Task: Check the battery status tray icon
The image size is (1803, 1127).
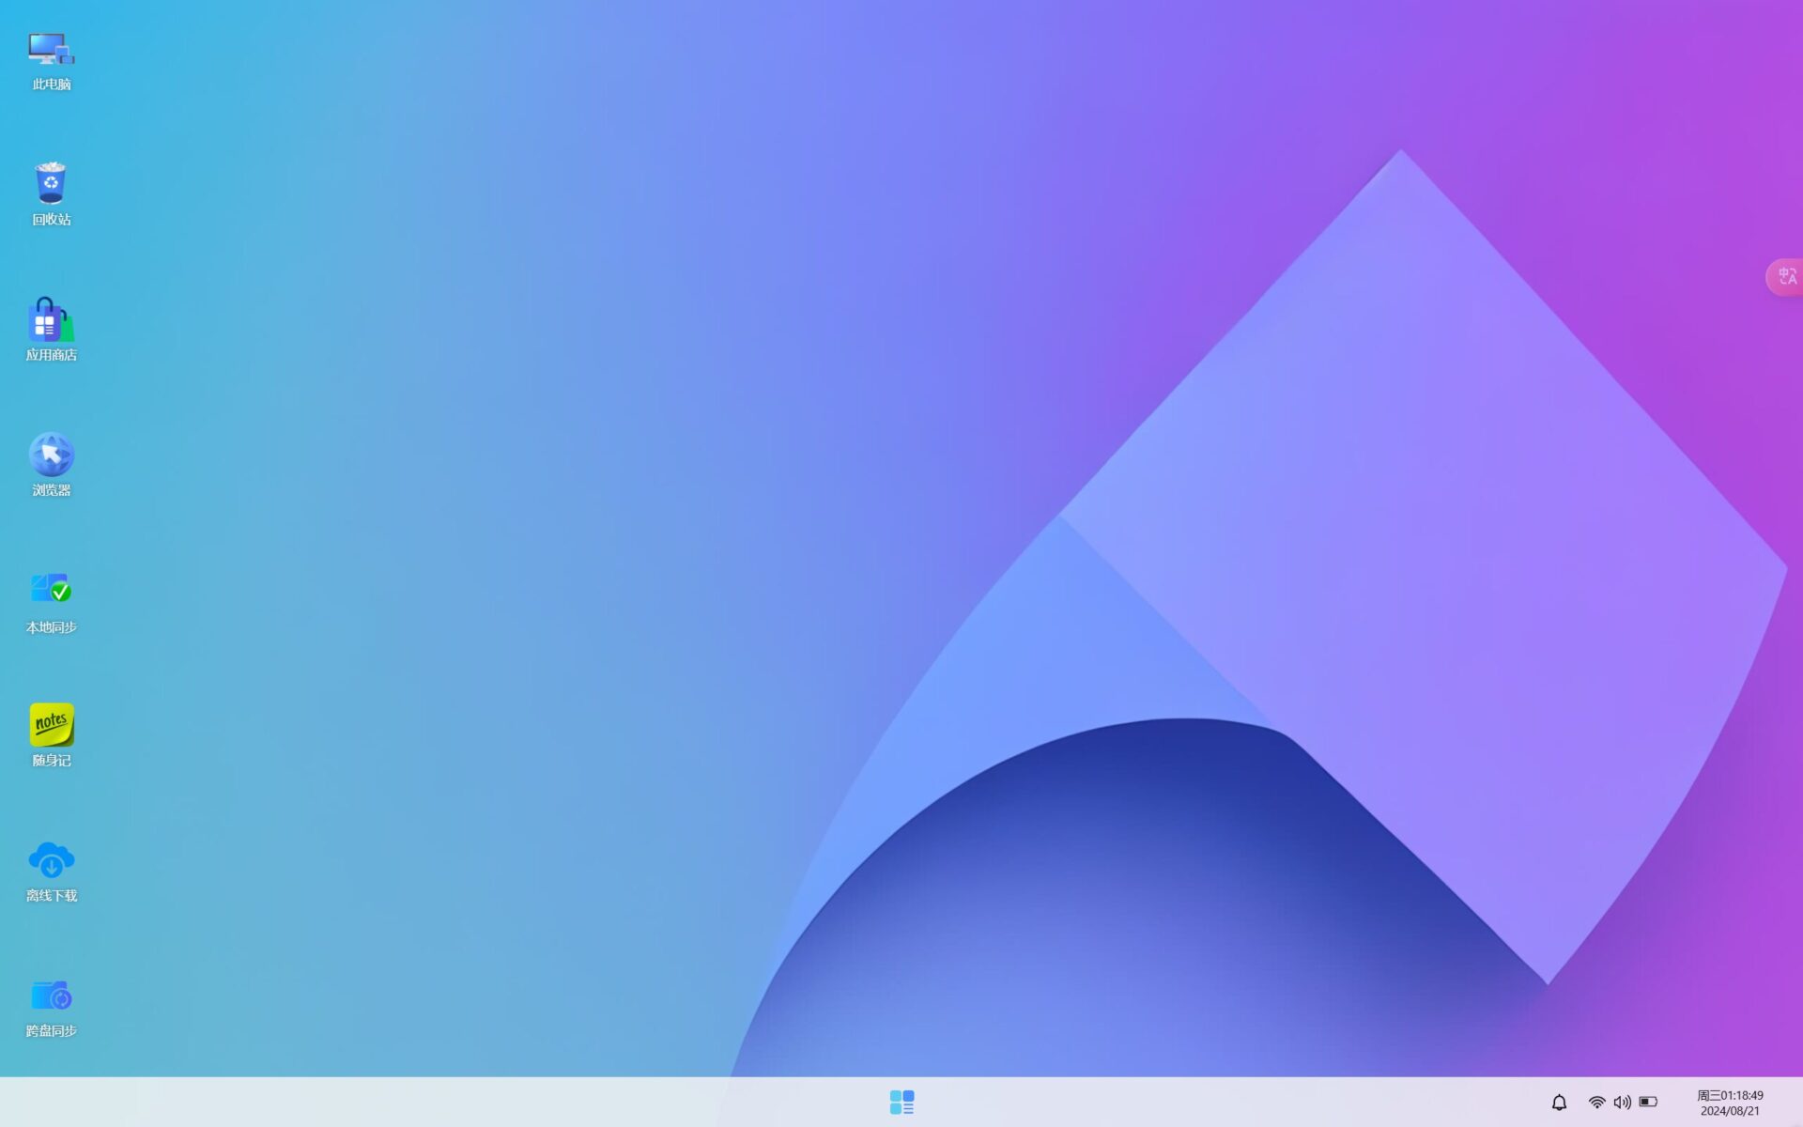Action: pos(1648,1103)
